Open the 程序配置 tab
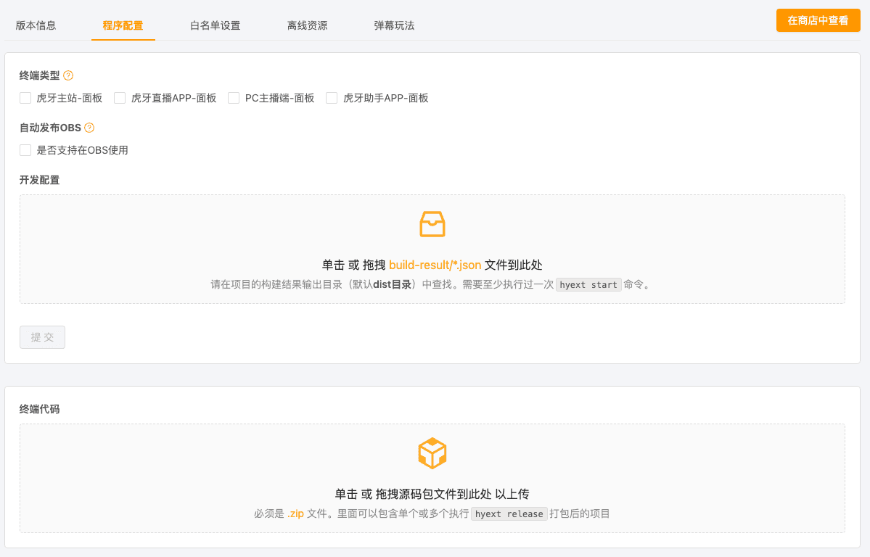 point(123,25)
